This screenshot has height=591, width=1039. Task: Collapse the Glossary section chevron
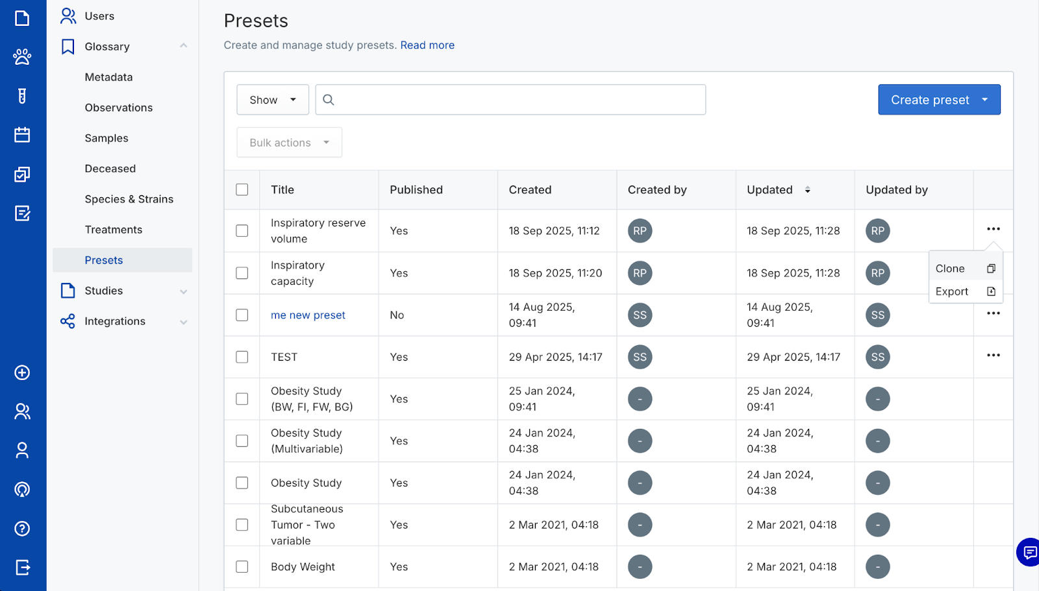183,46
